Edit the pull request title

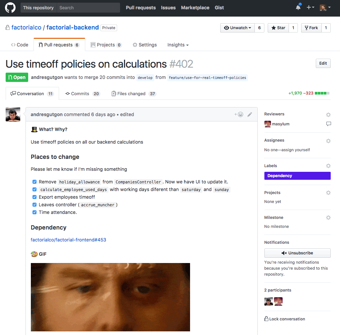(x=323, y=63)
